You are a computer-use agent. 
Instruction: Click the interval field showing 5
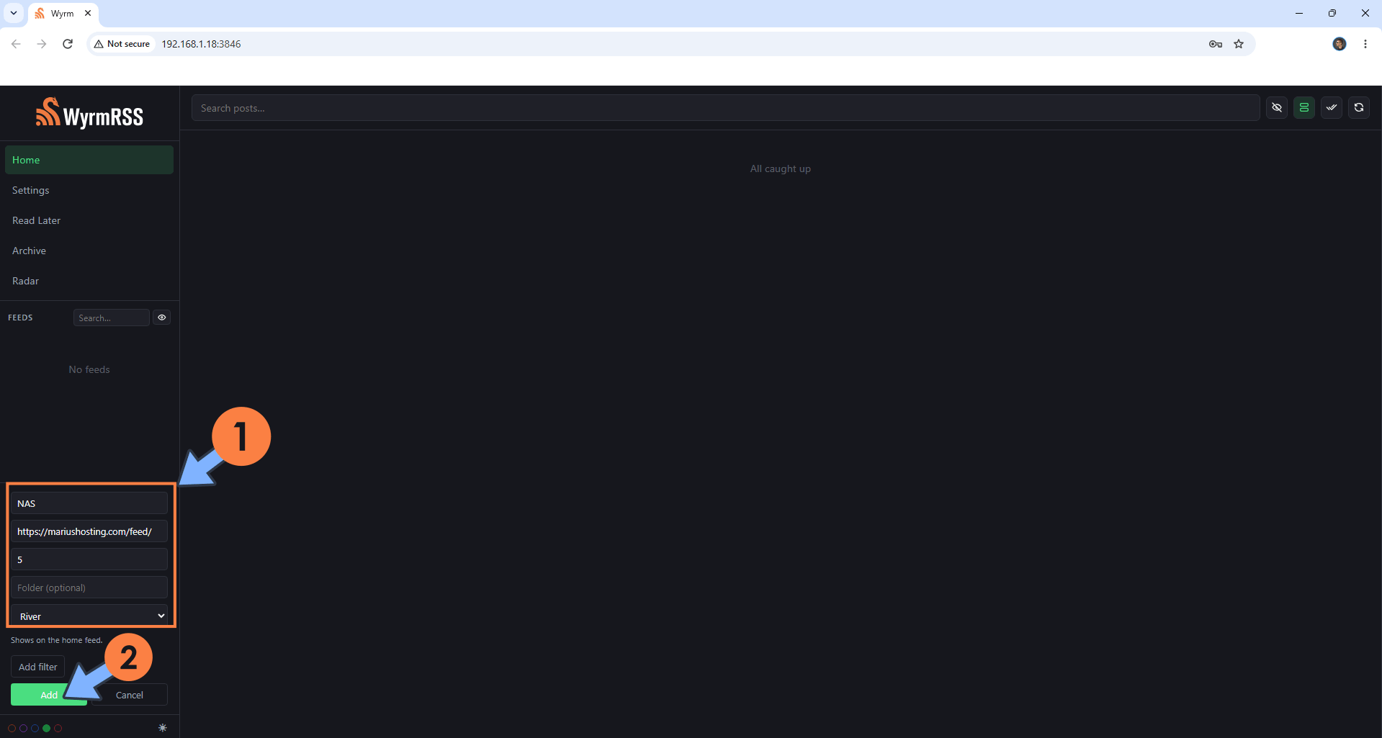tap(89, 559)
